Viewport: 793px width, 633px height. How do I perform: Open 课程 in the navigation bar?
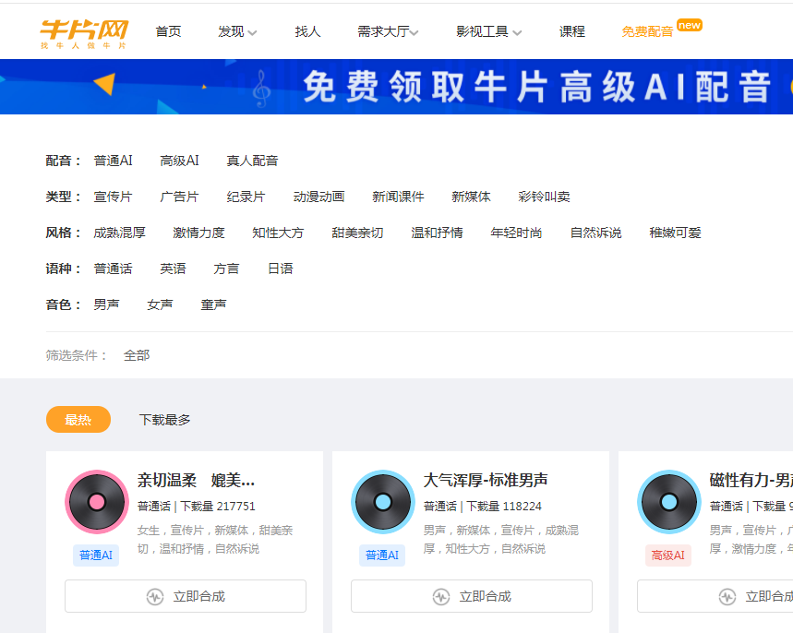572,32
